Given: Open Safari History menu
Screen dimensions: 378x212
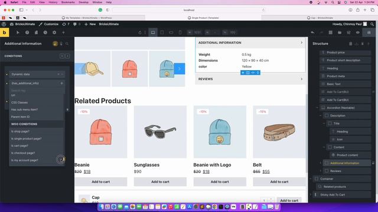Looking at the screenshot, I should tap(53, 2).
